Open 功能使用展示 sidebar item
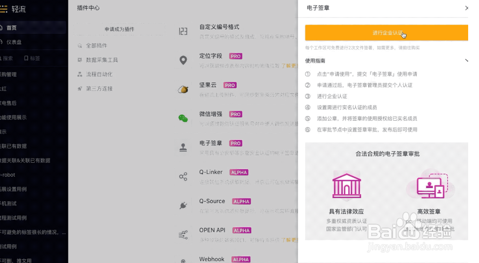479x263 pixels. [x=13, y=117]
